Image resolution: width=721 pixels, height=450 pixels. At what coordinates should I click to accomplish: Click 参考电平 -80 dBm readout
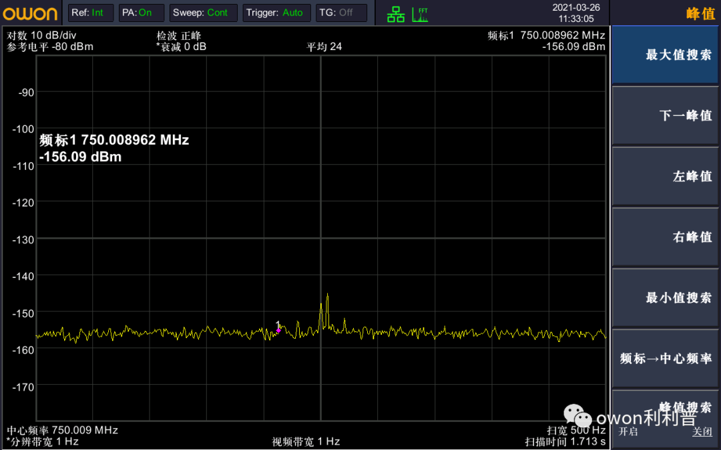(x=49, y=47)
